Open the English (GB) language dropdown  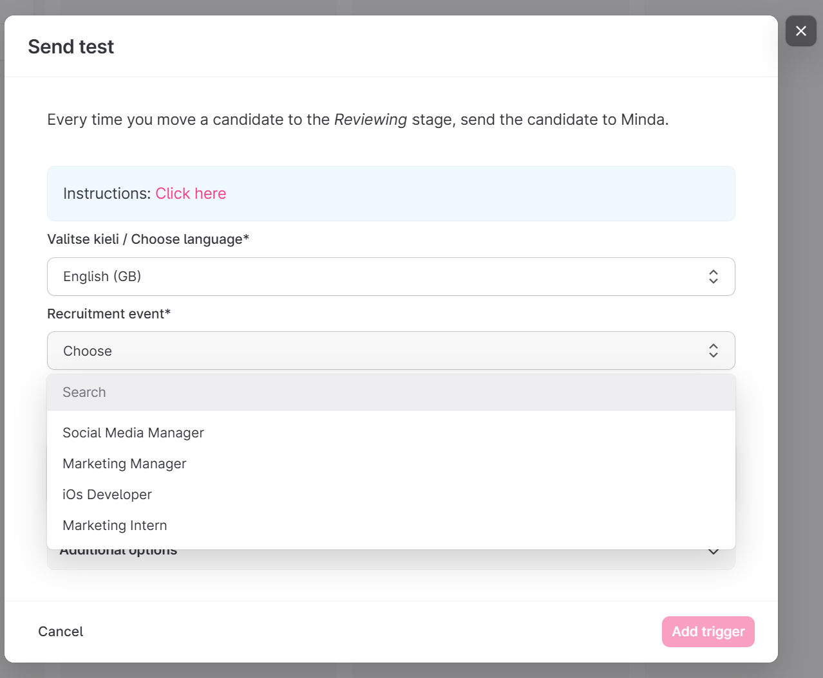click(x=390, y=277)
